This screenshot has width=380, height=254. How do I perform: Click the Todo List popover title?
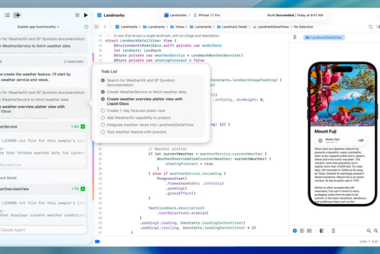point(109,71)
